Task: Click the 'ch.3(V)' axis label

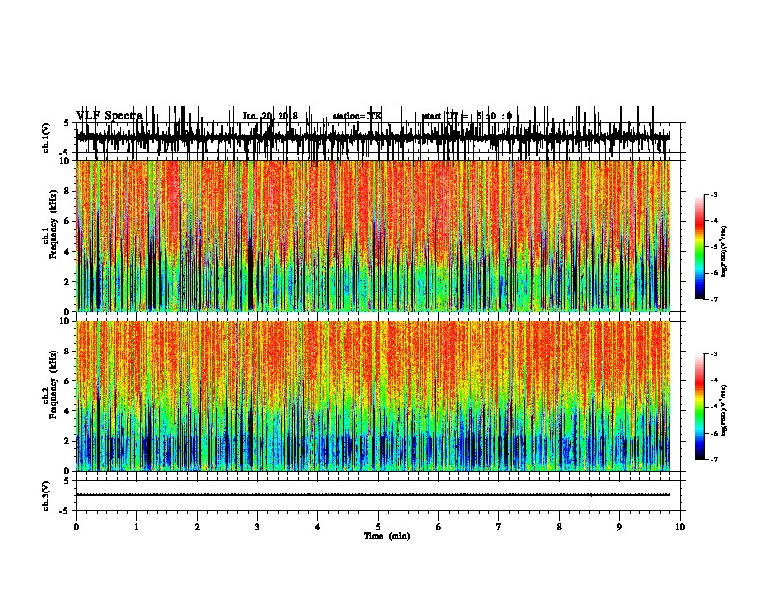Action: pos(45,495)
